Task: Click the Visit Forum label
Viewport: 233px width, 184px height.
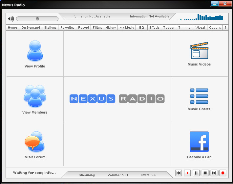Action: click(x=35, y=157)
